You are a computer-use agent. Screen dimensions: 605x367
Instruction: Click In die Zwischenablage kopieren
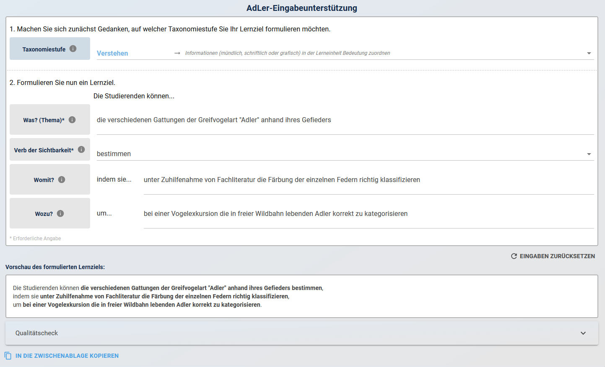point(67,356)
